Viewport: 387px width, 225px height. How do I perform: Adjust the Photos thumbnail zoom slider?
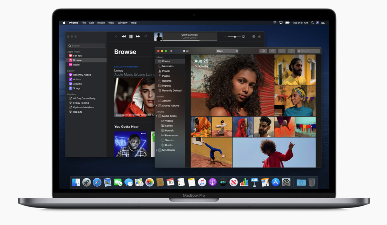179,51
